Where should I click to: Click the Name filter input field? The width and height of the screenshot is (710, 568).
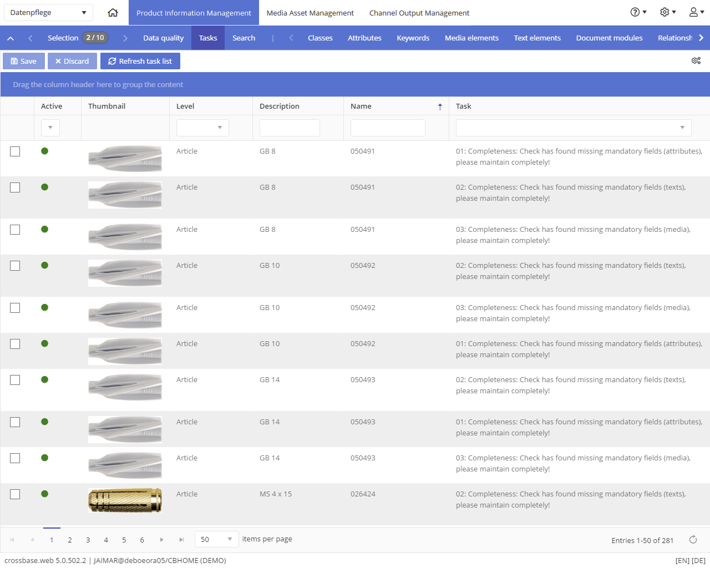pos(388,128)
